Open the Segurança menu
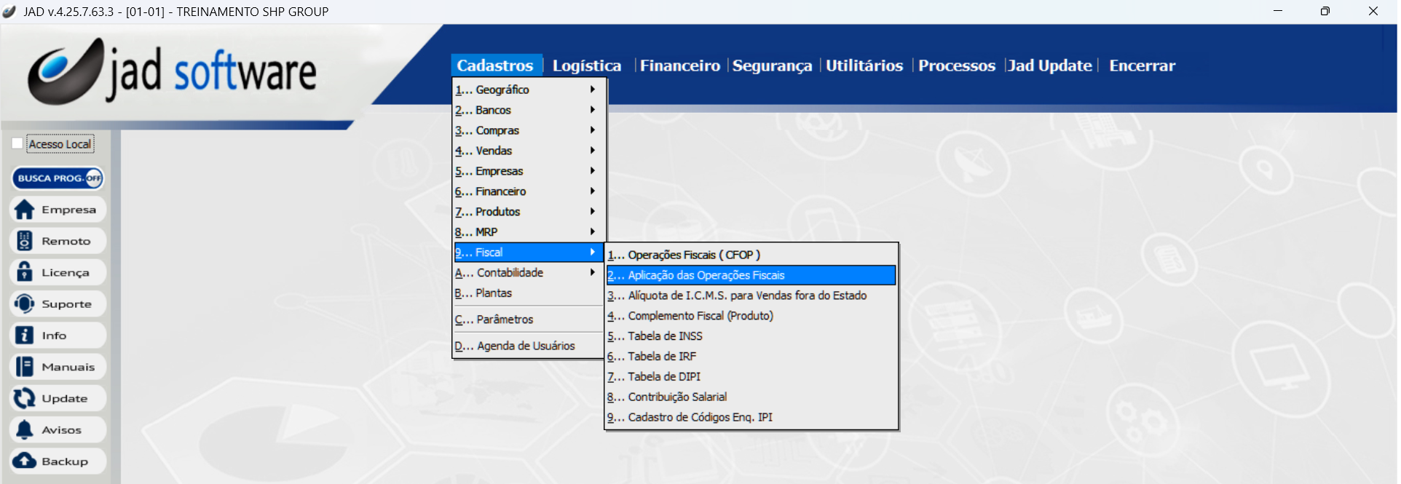 tap(772, 66)
